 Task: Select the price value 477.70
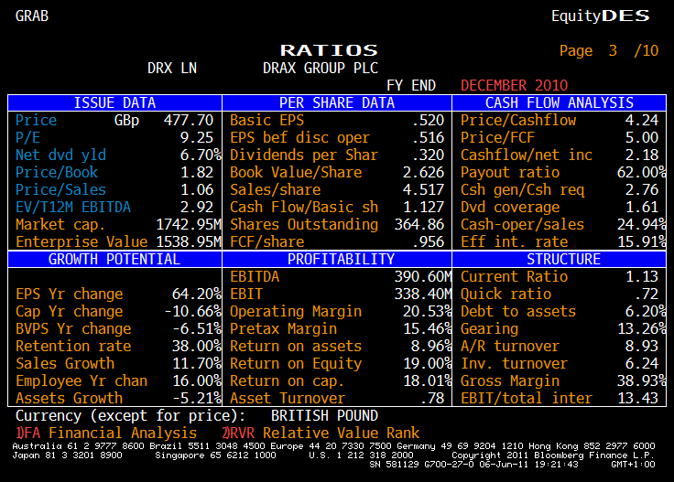(189, 120)
